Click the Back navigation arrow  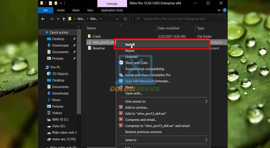coord(43,19)
